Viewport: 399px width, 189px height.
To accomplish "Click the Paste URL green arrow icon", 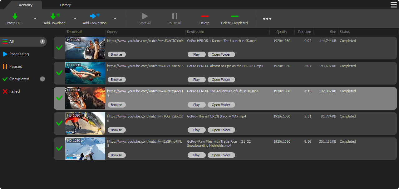I will 15,16.
